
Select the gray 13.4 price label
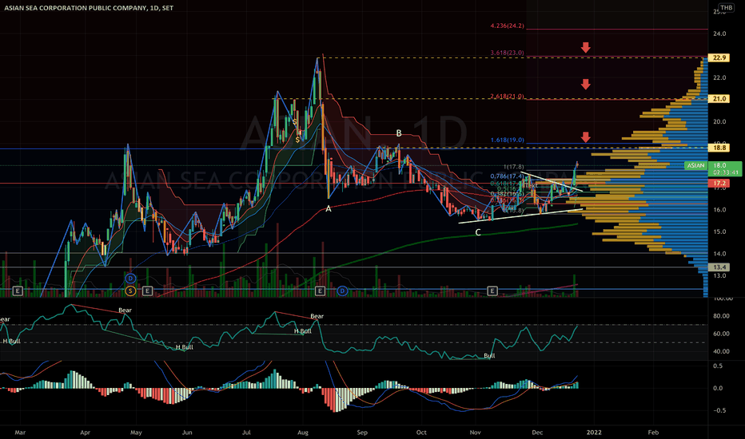(719, 267)
